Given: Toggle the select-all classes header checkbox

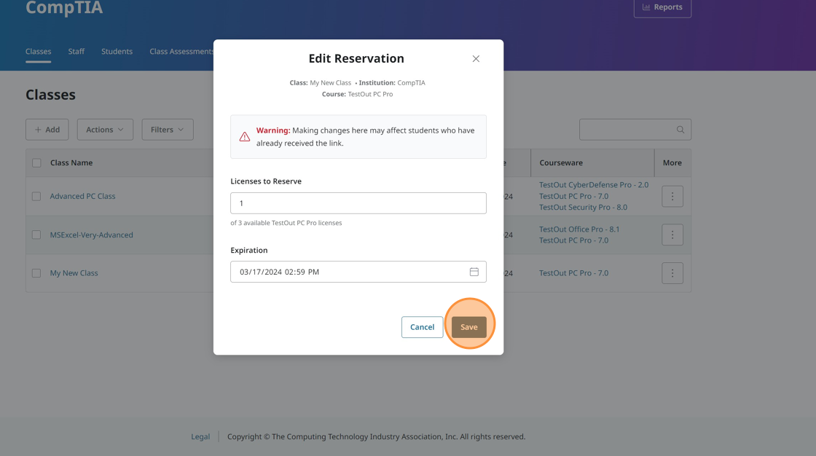Looking at the screenshot, I should tap(36, 163).
